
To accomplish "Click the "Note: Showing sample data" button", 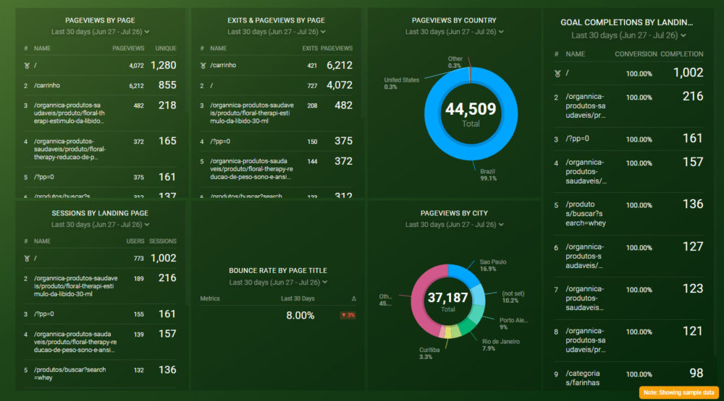I will point(678,392).
